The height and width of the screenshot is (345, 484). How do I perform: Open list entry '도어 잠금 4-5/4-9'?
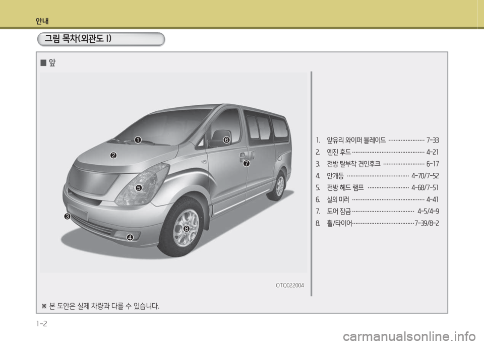[377, 211]
